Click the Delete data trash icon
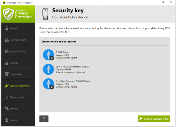 [x=6, y=74]
